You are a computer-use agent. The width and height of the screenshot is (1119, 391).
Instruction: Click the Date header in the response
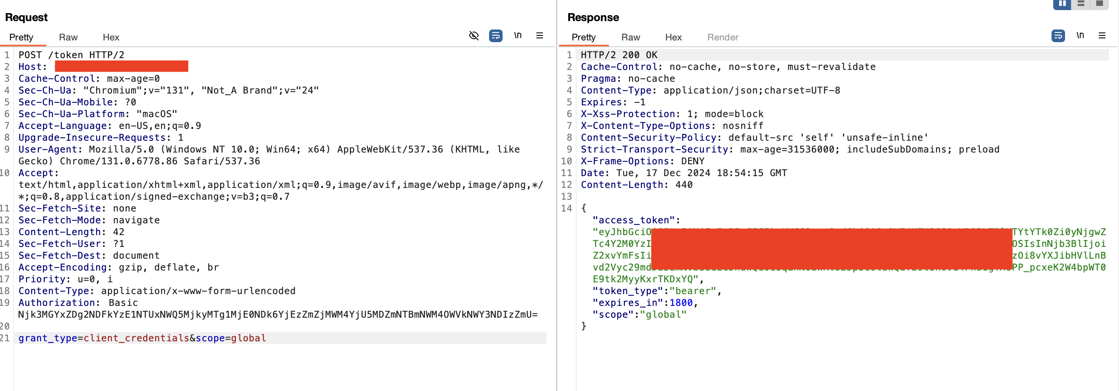pyautogui.click(x=684, y=173)
